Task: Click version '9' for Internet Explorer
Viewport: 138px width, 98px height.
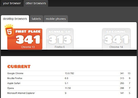Action: pos(65,93)
